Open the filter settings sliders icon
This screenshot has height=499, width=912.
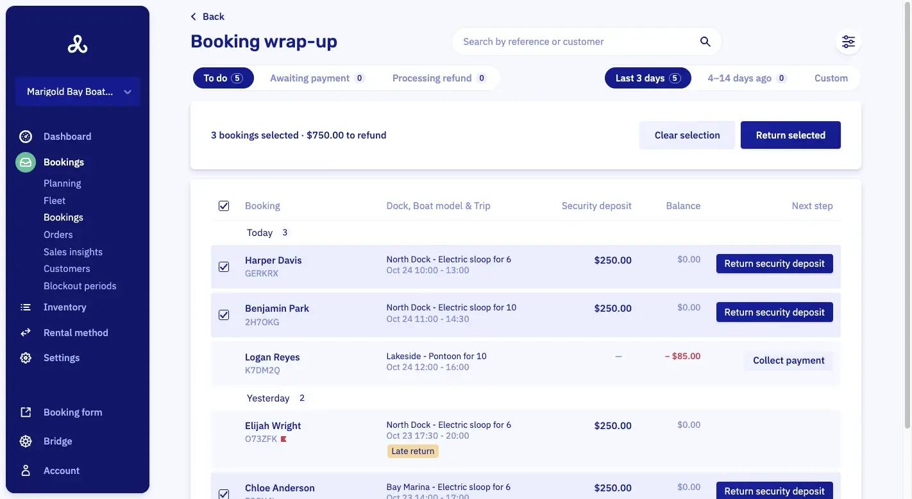849,42
